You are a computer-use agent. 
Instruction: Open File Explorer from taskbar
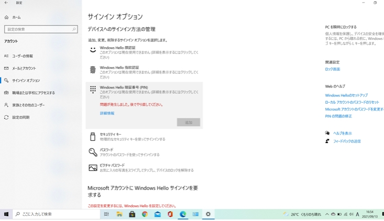(x=119, y=214)
